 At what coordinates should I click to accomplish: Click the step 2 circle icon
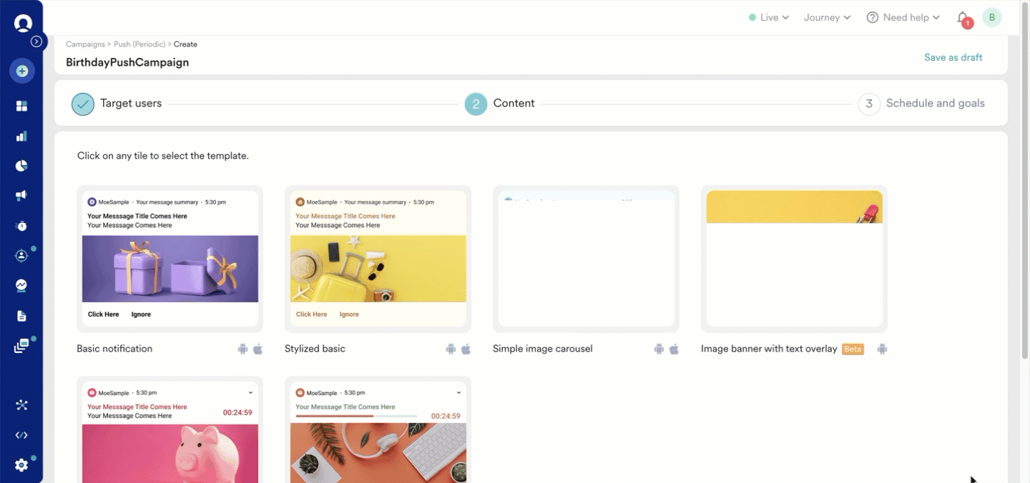pos(476,104)
